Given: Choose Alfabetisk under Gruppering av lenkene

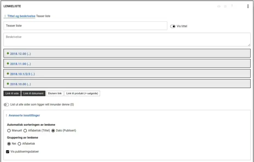Looking at the screenshot, I should [x=19, y=144].
